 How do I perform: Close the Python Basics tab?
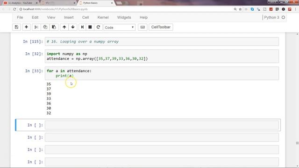[112, 3]
